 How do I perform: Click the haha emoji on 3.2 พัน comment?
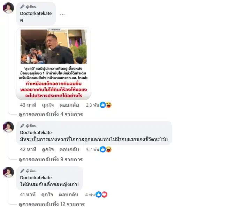(108, 149)
